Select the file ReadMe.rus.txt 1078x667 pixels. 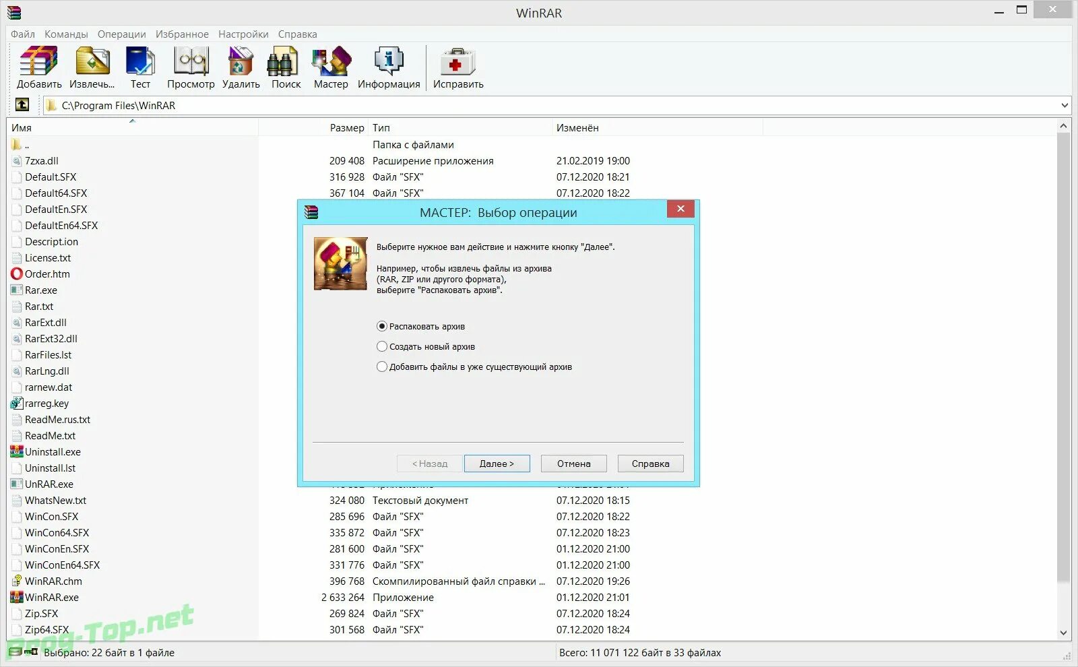[57, 420]
